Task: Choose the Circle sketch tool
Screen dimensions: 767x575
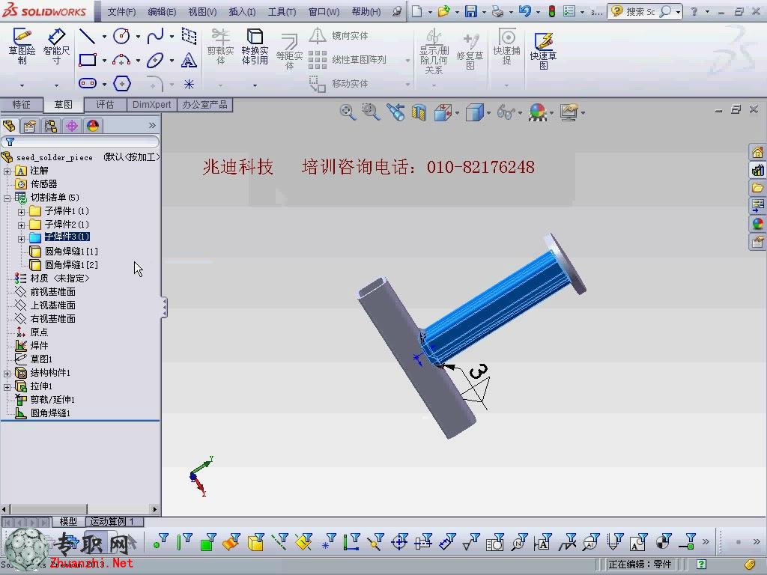Action: (121, 36)
